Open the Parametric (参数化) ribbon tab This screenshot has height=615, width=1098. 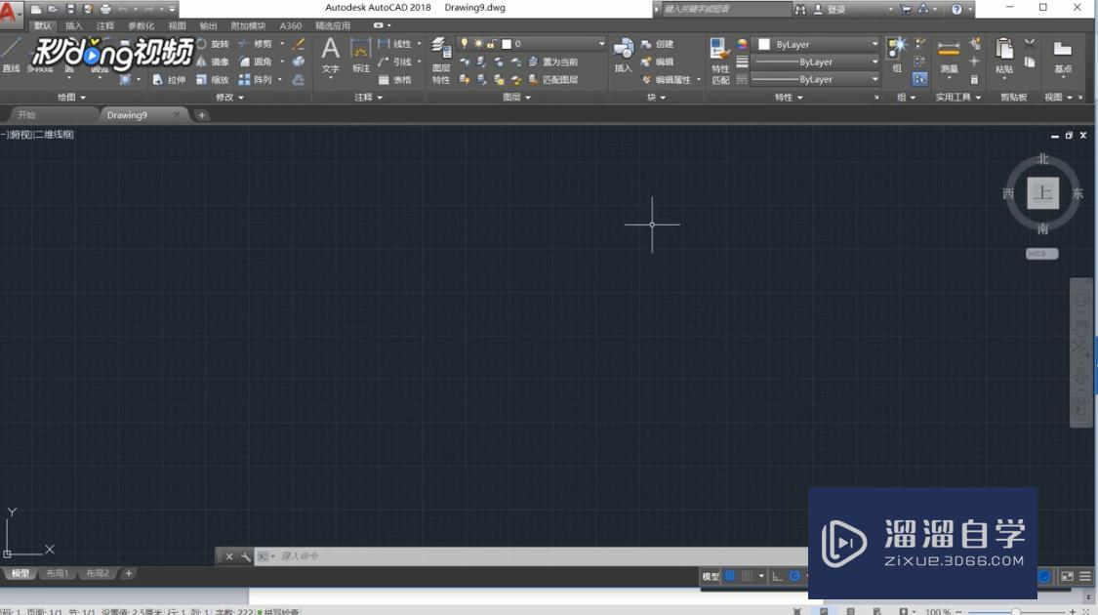coord(141,26)
